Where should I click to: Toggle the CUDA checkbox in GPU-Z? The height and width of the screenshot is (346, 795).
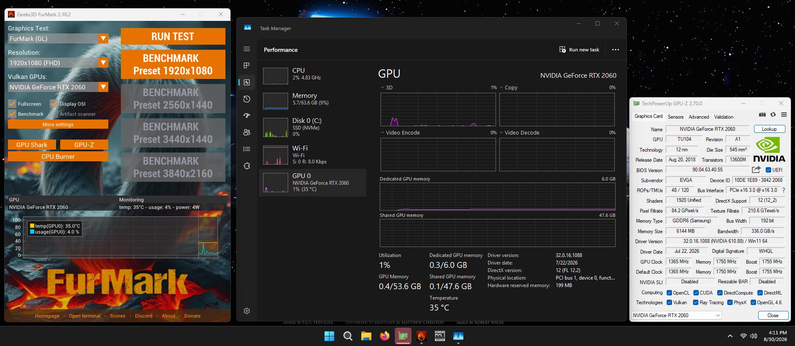coord(696,293)
